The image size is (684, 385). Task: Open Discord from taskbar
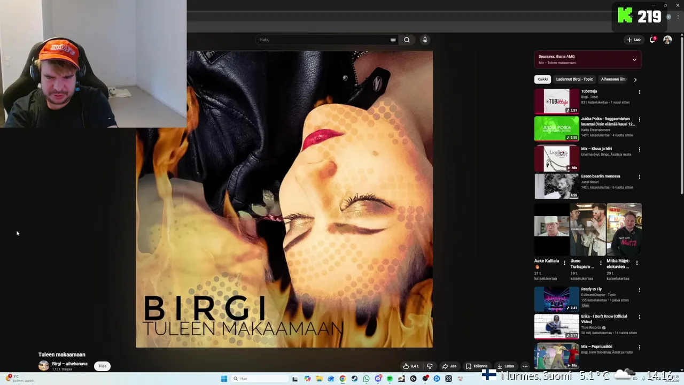click(x=378, y=379)
